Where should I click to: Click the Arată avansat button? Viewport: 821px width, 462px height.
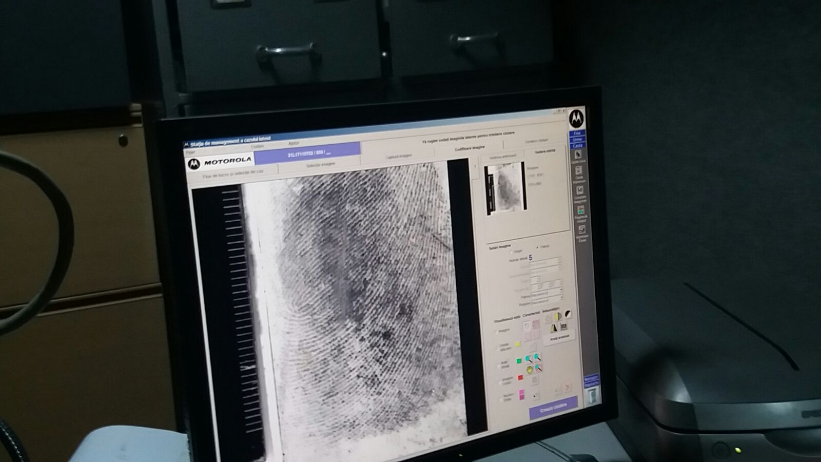tap(560, 338)
